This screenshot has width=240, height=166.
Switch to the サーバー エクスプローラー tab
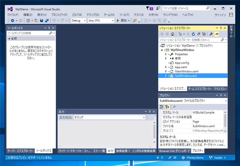coord(20,151)
